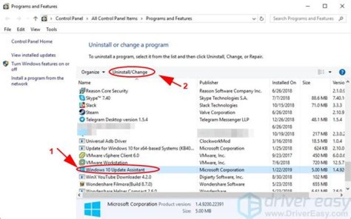Expand the chevron after All Control Panel Items
This screenshot has height=219, width=351.
pos(142,18)
